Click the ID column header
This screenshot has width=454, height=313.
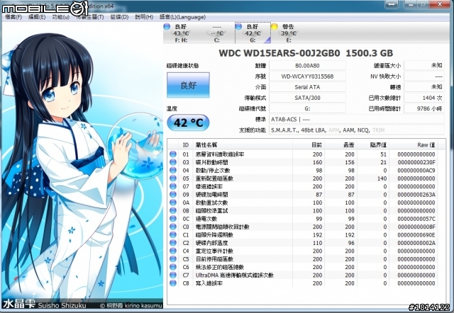point(186,144)
